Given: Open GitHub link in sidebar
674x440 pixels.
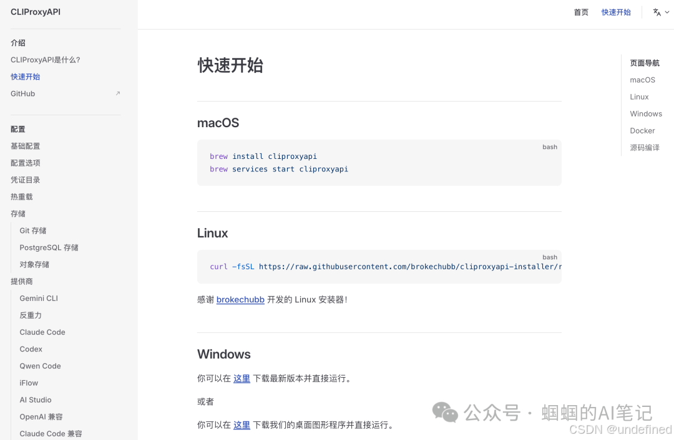Looking at the screenshot, I should click(23, 93).
